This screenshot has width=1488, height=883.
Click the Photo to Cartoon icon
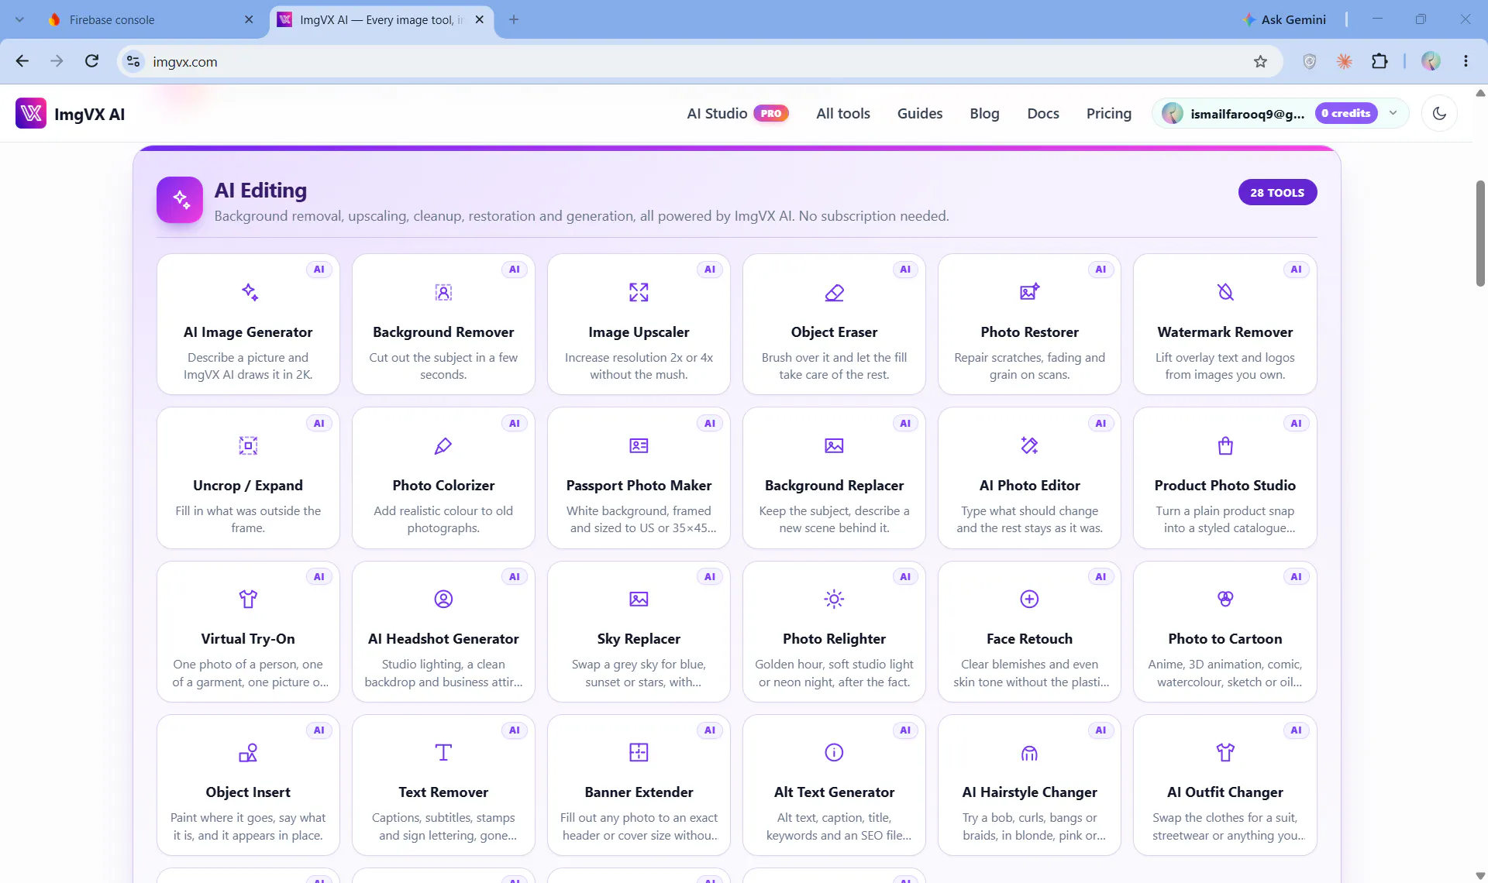[x=1224, y=599]
